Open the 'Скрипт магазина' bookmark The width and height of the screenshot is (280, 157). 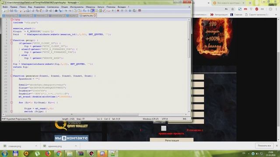point(257,14)
